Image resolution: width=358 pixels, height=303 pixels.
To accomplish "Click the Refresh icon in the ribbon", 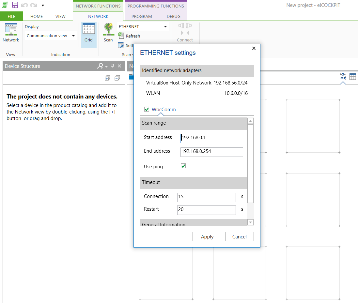I will [x=121, y=36].
